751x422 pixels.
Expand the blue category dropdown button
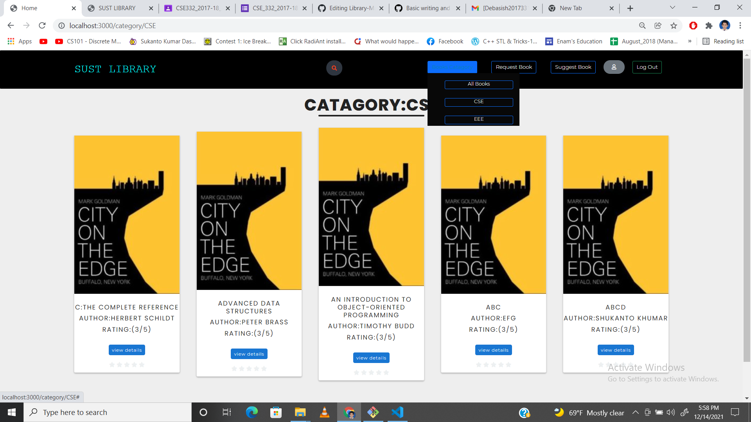(452, 67)
